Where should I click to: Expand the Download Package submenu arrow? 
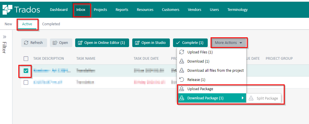[x=243, y=98]
